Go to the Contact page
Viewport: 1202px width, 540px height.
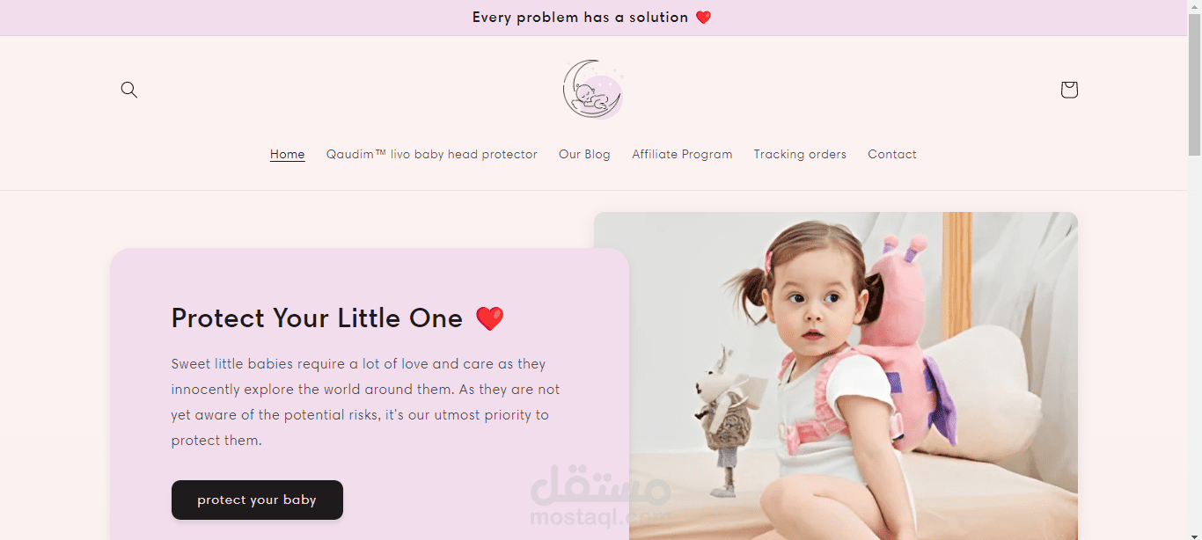[x=892, y=154]
